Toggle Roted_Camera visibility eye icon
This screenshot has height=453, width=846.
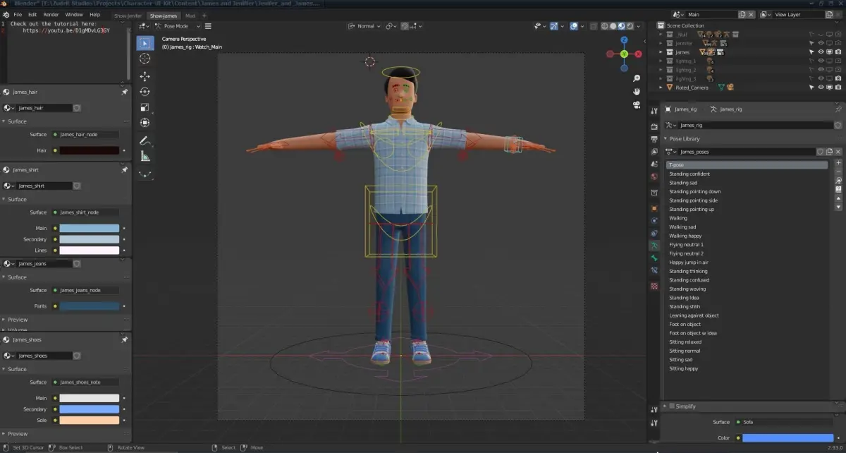821,87
